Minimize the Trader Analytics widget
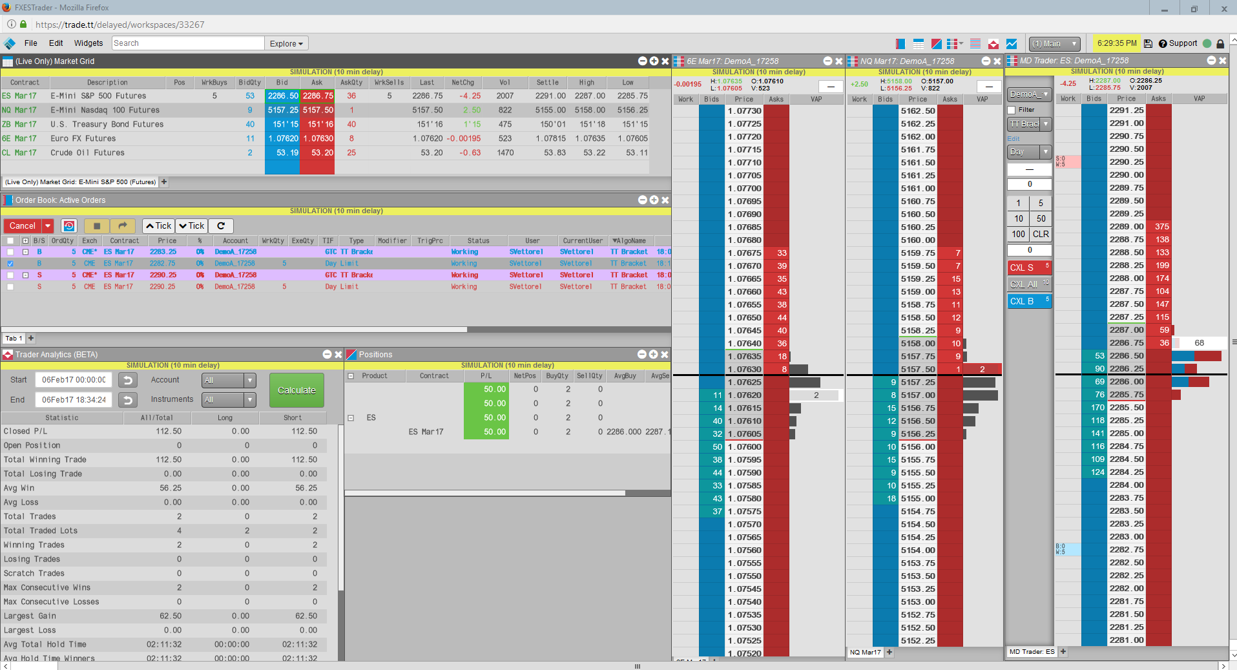This screenshot has height=670, width=1237. (327, 354)
